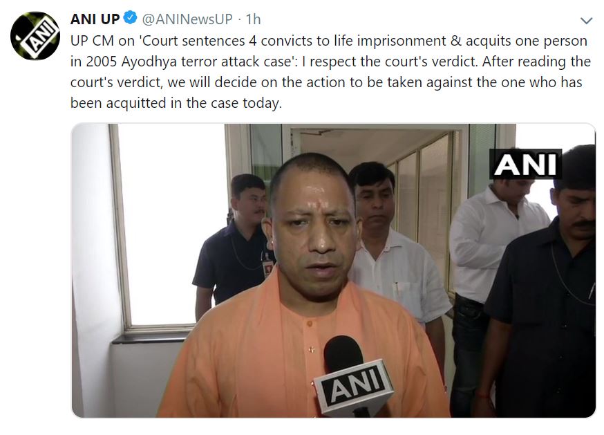The height and width of the screenshot is (435, 604).
Task: Open the 1h tweet timestamp
Action: (253, 19)
